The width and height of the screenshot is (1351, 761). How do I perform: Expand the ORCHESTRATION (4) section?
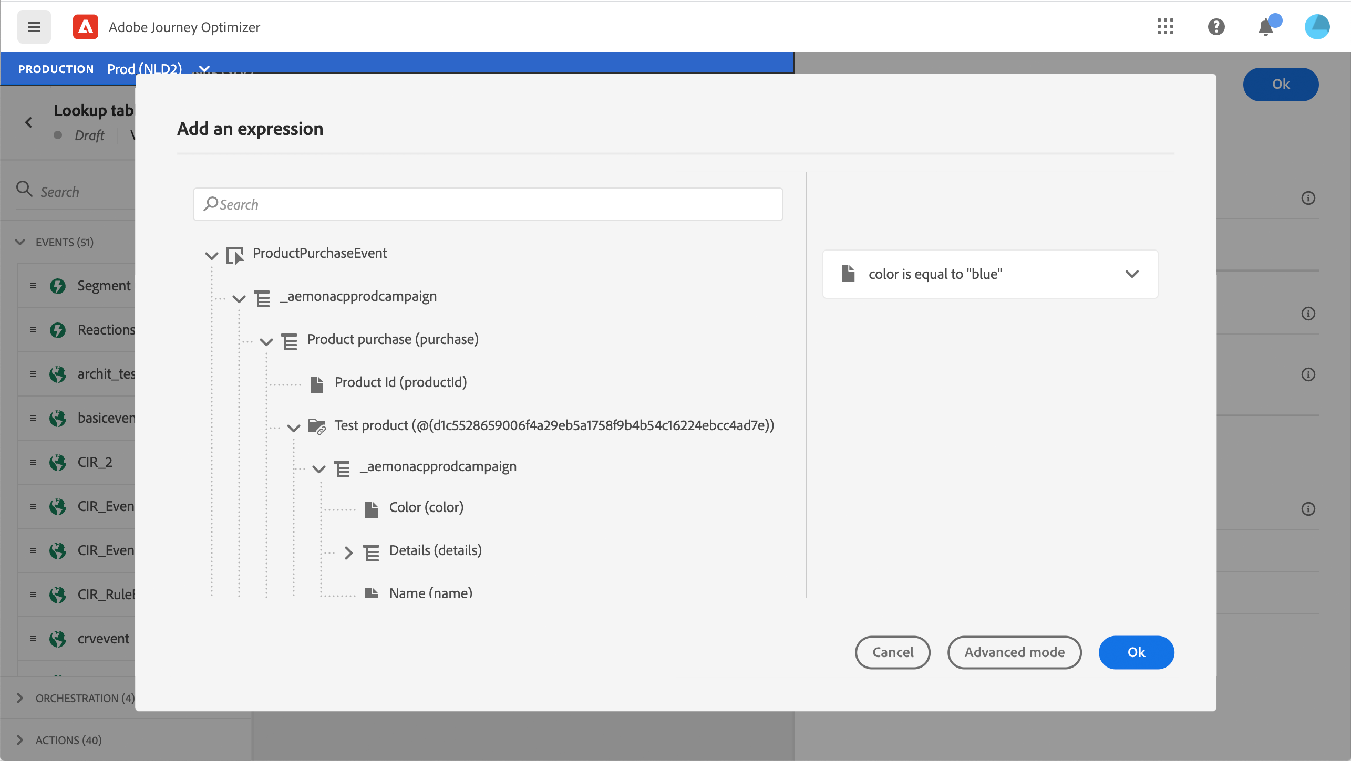point(20,697)
